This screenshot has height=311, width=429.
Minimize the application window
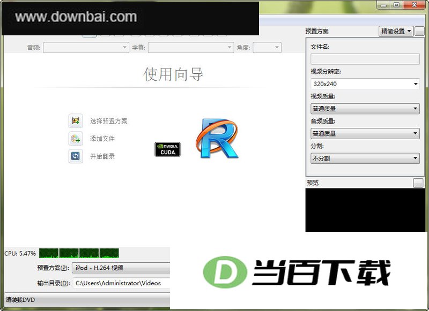point(383,5)
